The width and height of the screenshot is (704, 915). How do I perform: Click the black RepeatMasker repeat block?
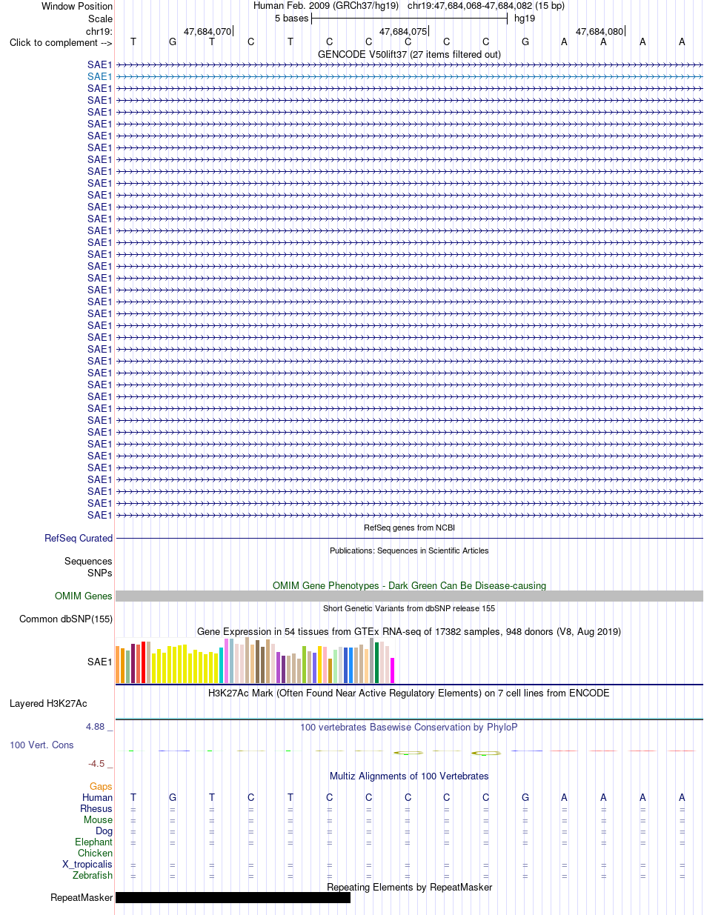pos(233,898)
